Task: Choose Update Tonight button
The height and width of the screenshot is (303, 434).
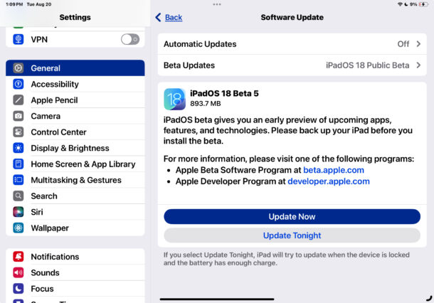Action: click(292, 235)
